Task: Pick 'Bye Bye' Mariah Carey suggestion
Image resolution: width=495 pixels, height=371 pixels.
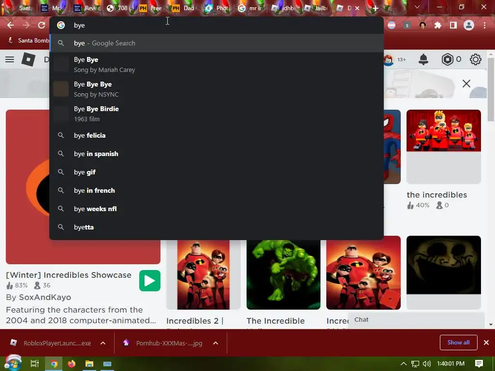Action: 217,65
